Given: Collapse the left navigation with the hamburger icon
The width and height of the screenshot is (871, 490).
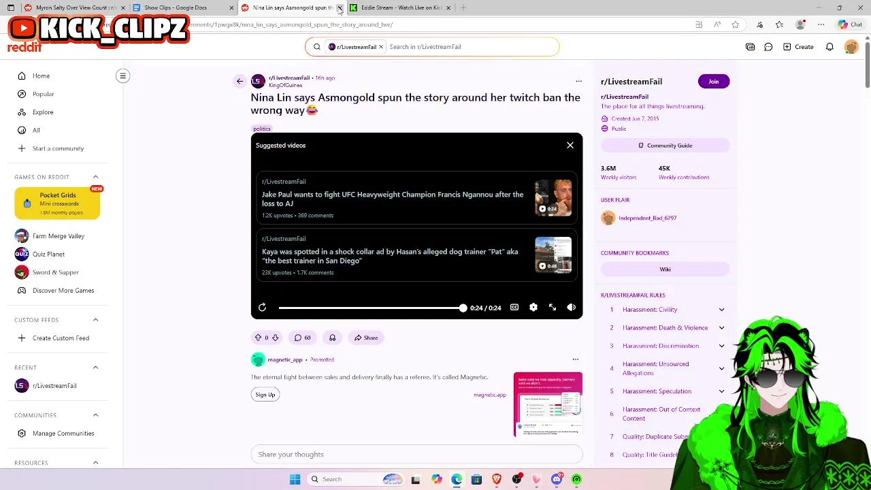Looking at the screenshot, I should tap(122, 76).
